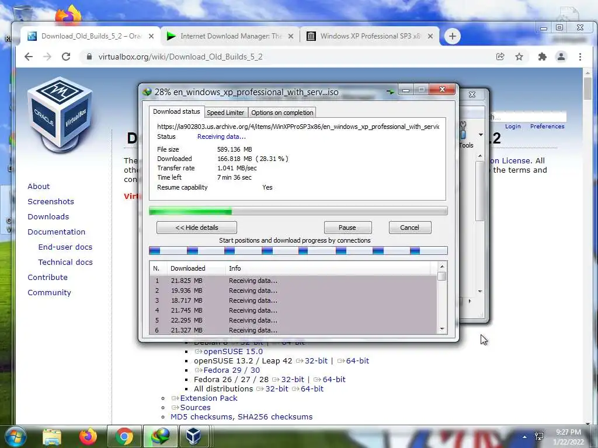Close the Windows XP Professional SP3 tab

(430, 36)
